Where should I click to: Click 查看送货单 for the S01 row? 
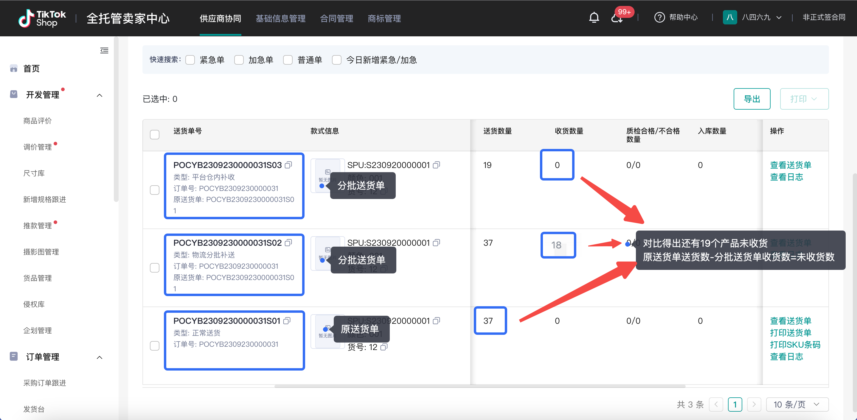point(791,321)
